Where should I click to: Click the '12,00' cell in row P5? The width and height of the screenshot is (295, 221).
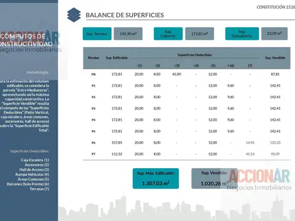(x=213, y=131)
